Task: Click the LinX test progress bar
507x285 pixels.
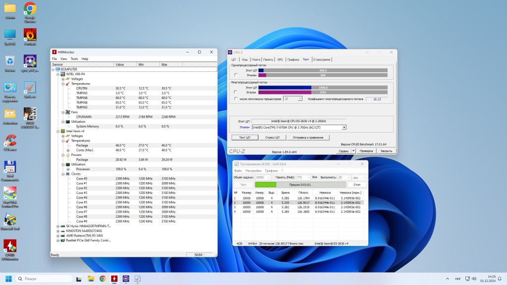Action: point(300,185)
